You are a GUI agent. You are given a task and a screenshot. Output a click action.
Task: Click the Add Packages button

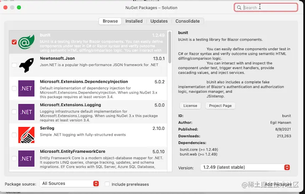coord(278,184)
